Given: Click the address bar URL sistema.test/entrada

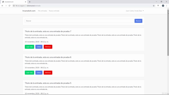Looking at the screenshot, I should point(34,6).
